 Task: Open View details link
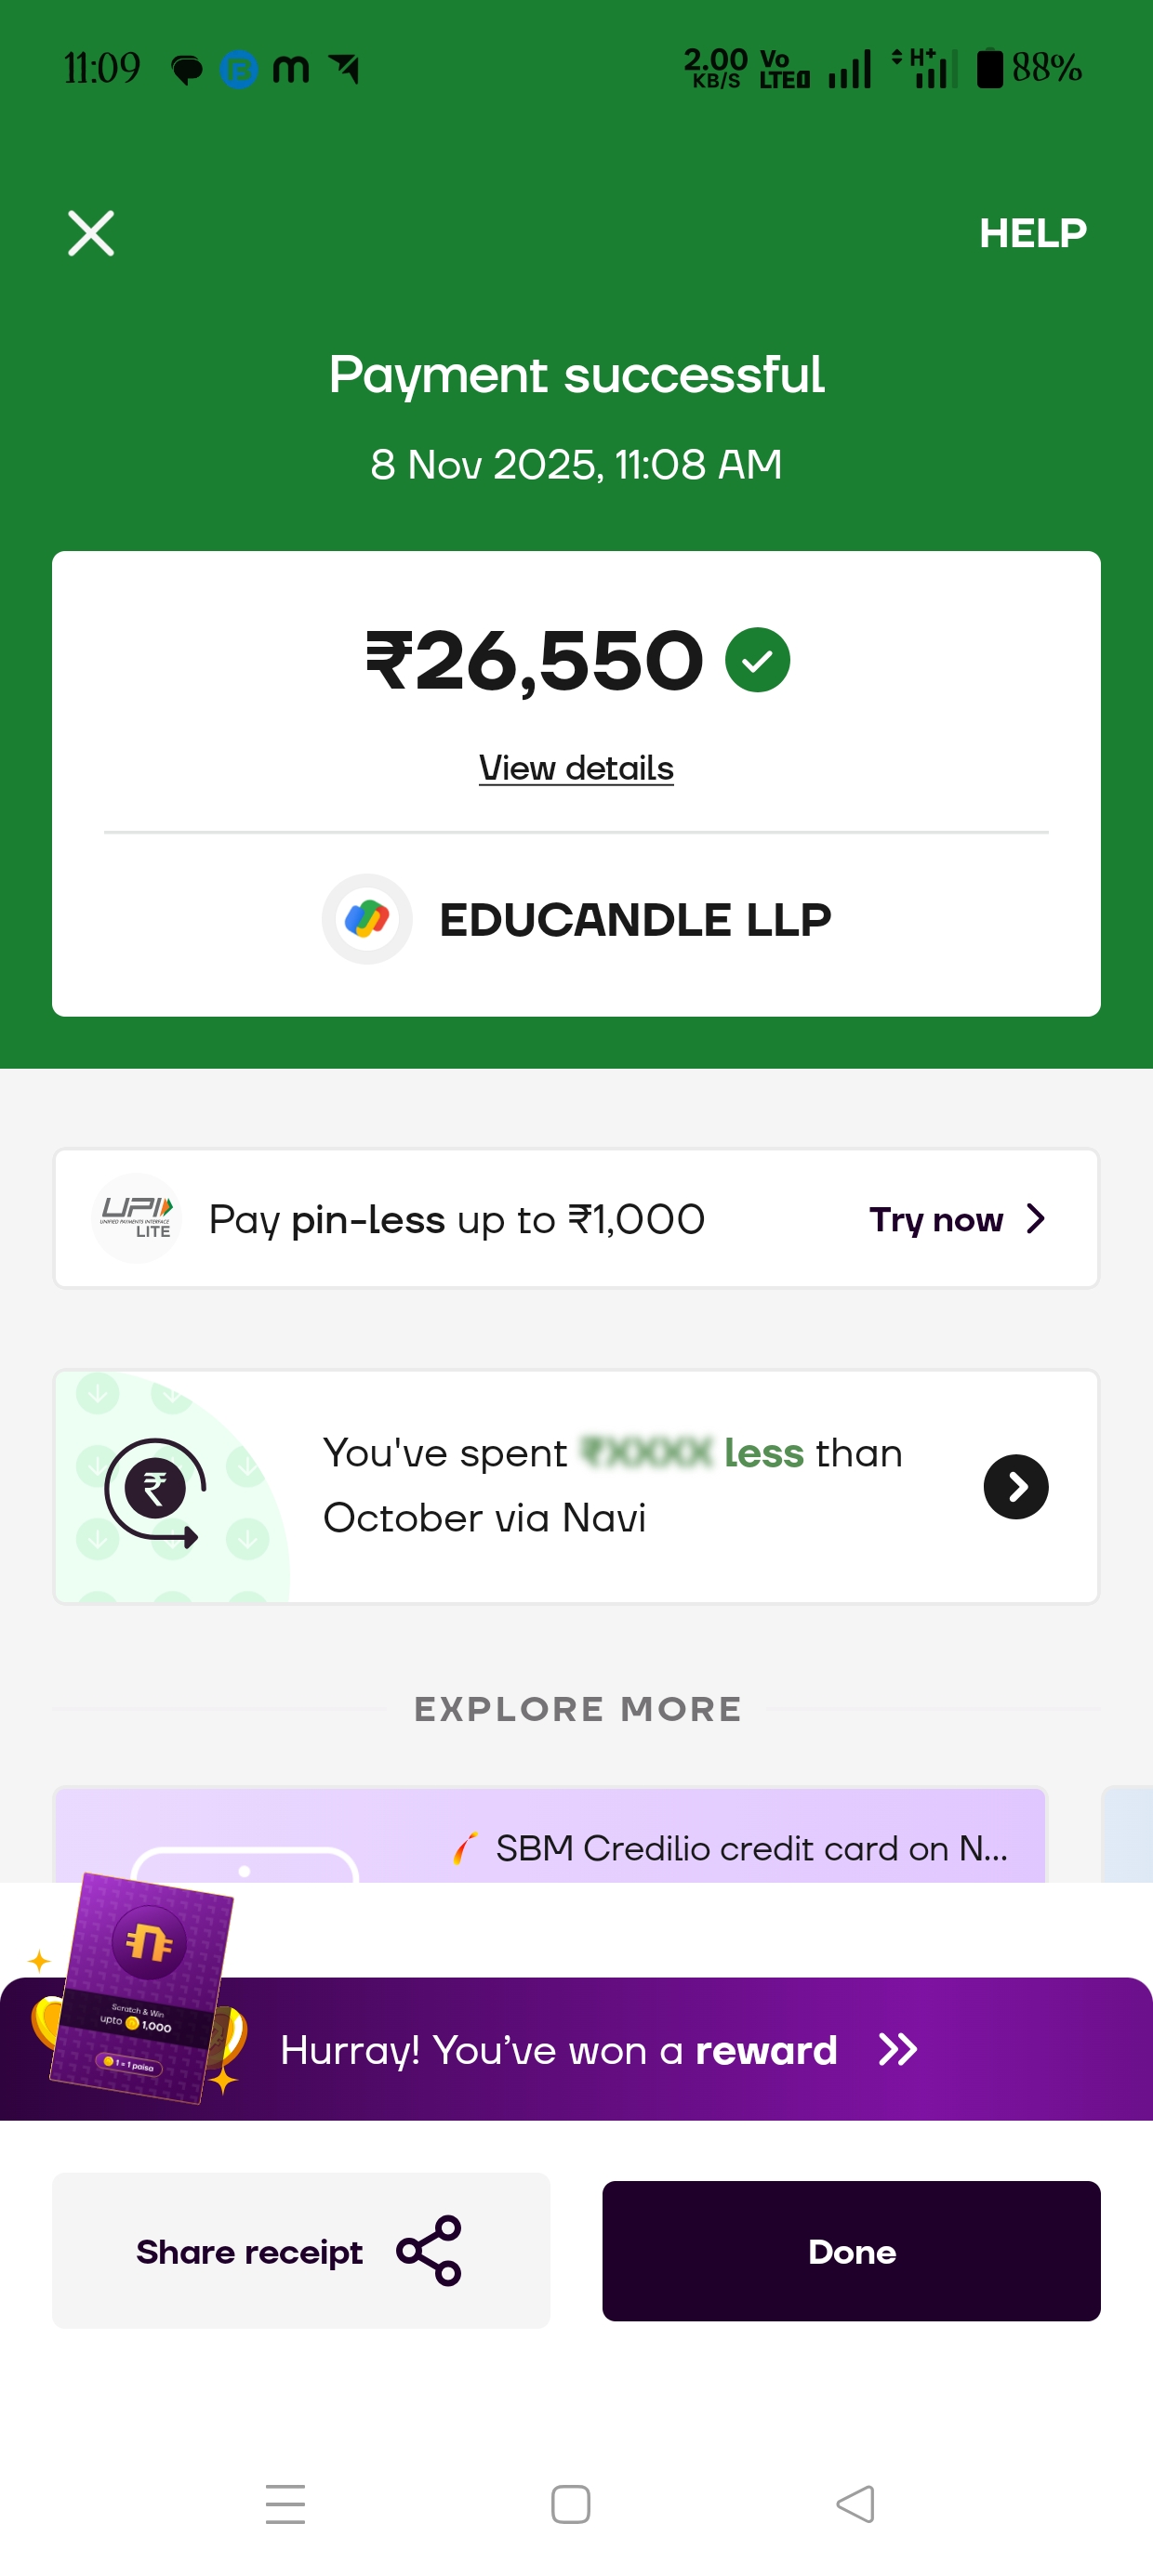(x=576, y=768)
